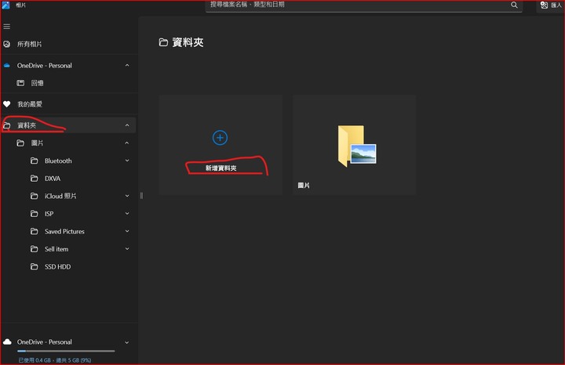Click the import icon at top right

(544, 5)
